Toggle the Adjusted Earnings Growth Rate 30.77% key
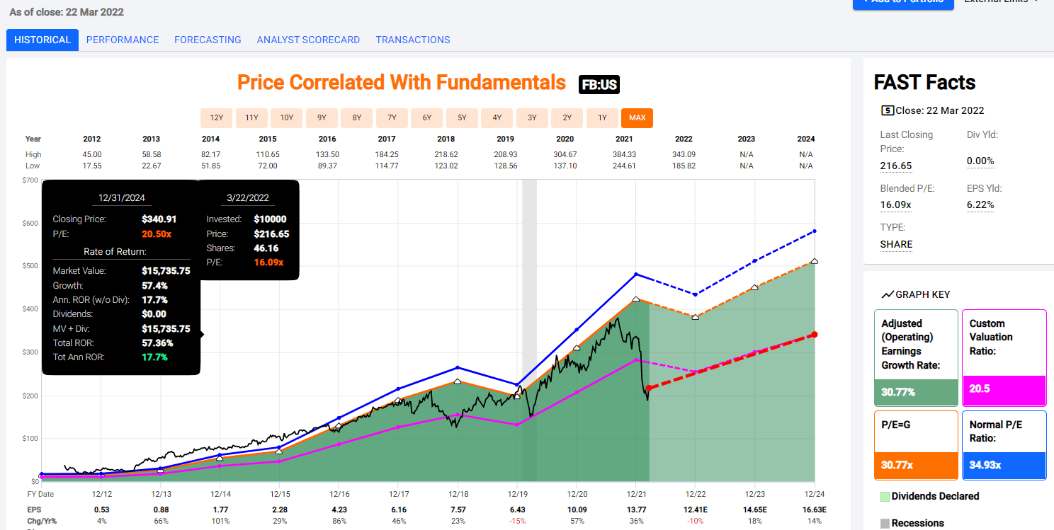Image resolution: width=1054 pixels, height=530 pixels. click(916, 357)
